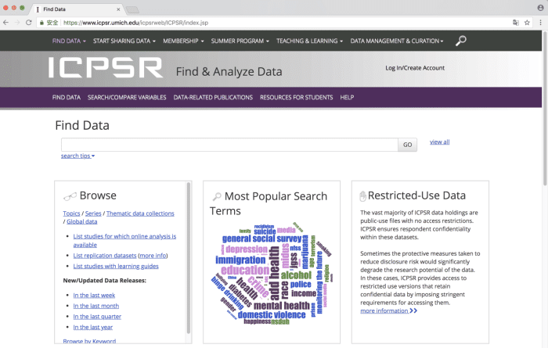The height and width of the screenshot is (348, 548).
Task: Click the Find Data search input field
Action: click(229, 145)
